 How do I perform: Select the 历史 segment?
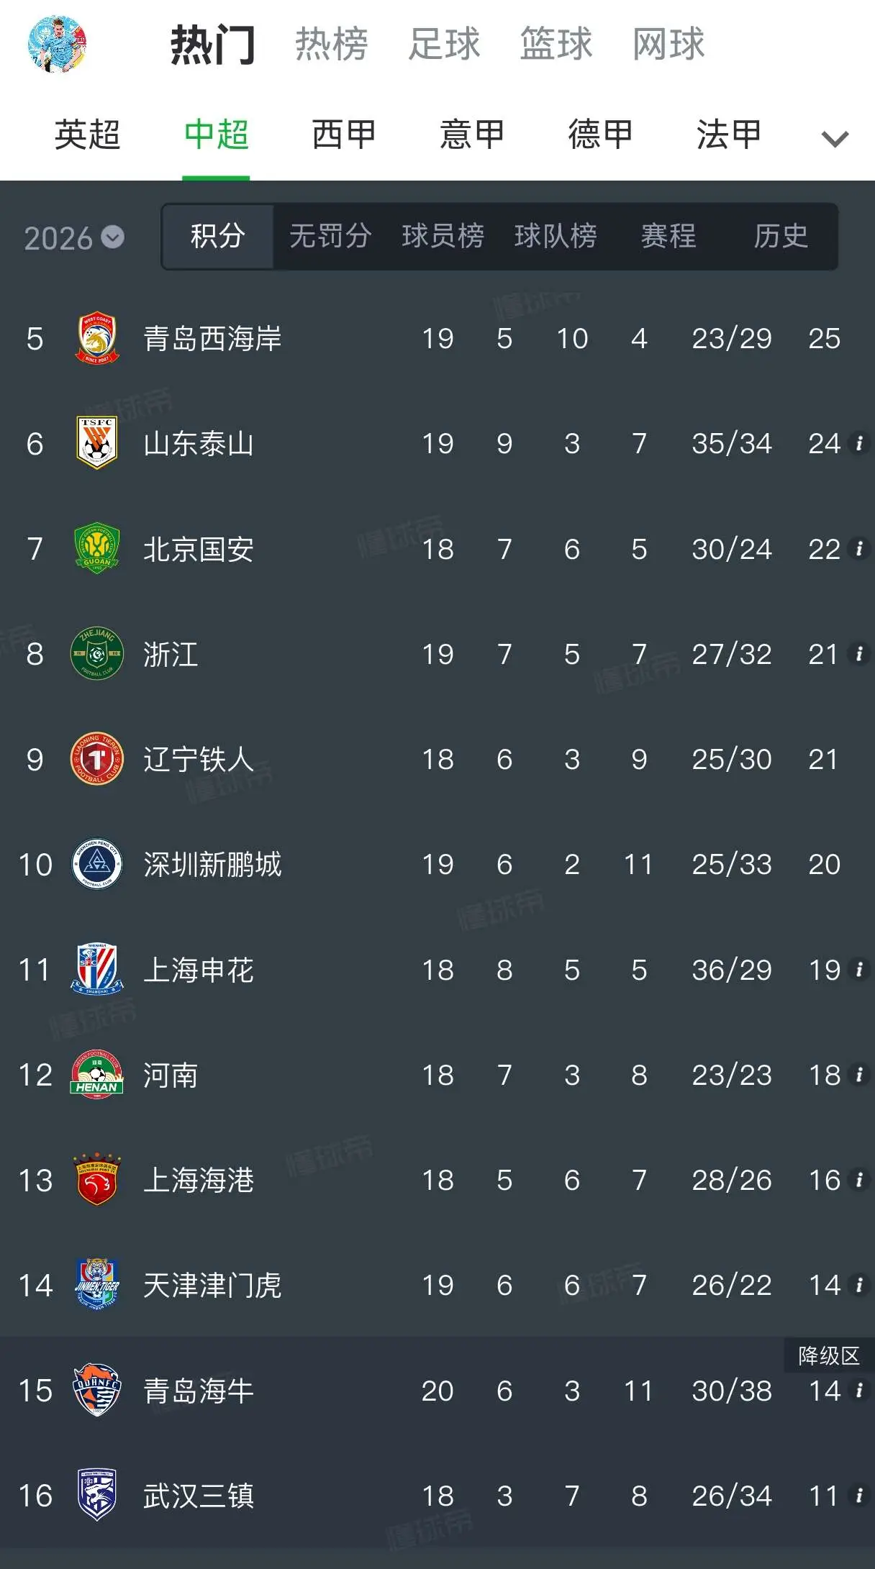(781, 236)
